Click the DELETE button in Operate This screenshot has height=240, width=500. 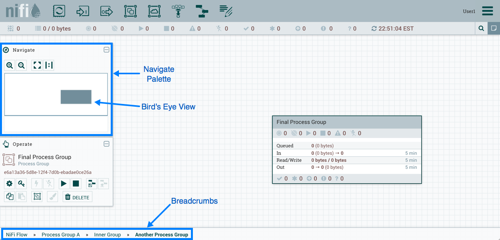[77, 197]
